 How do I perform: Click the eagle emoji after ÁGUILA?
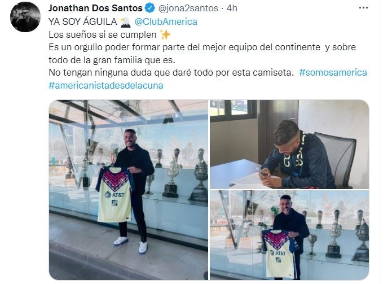[126, 22]
